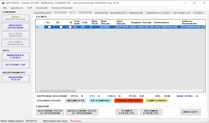Open the File menu
The height and width of the screenshot is (123, 209).
pos(5,8)
